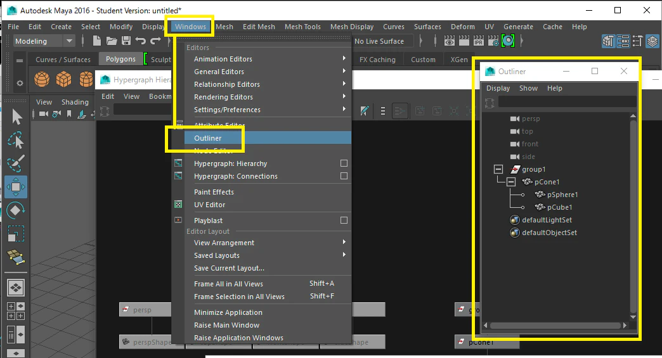Select the arrow Select tool
The image size is (662, 358).
pos(16,117)
